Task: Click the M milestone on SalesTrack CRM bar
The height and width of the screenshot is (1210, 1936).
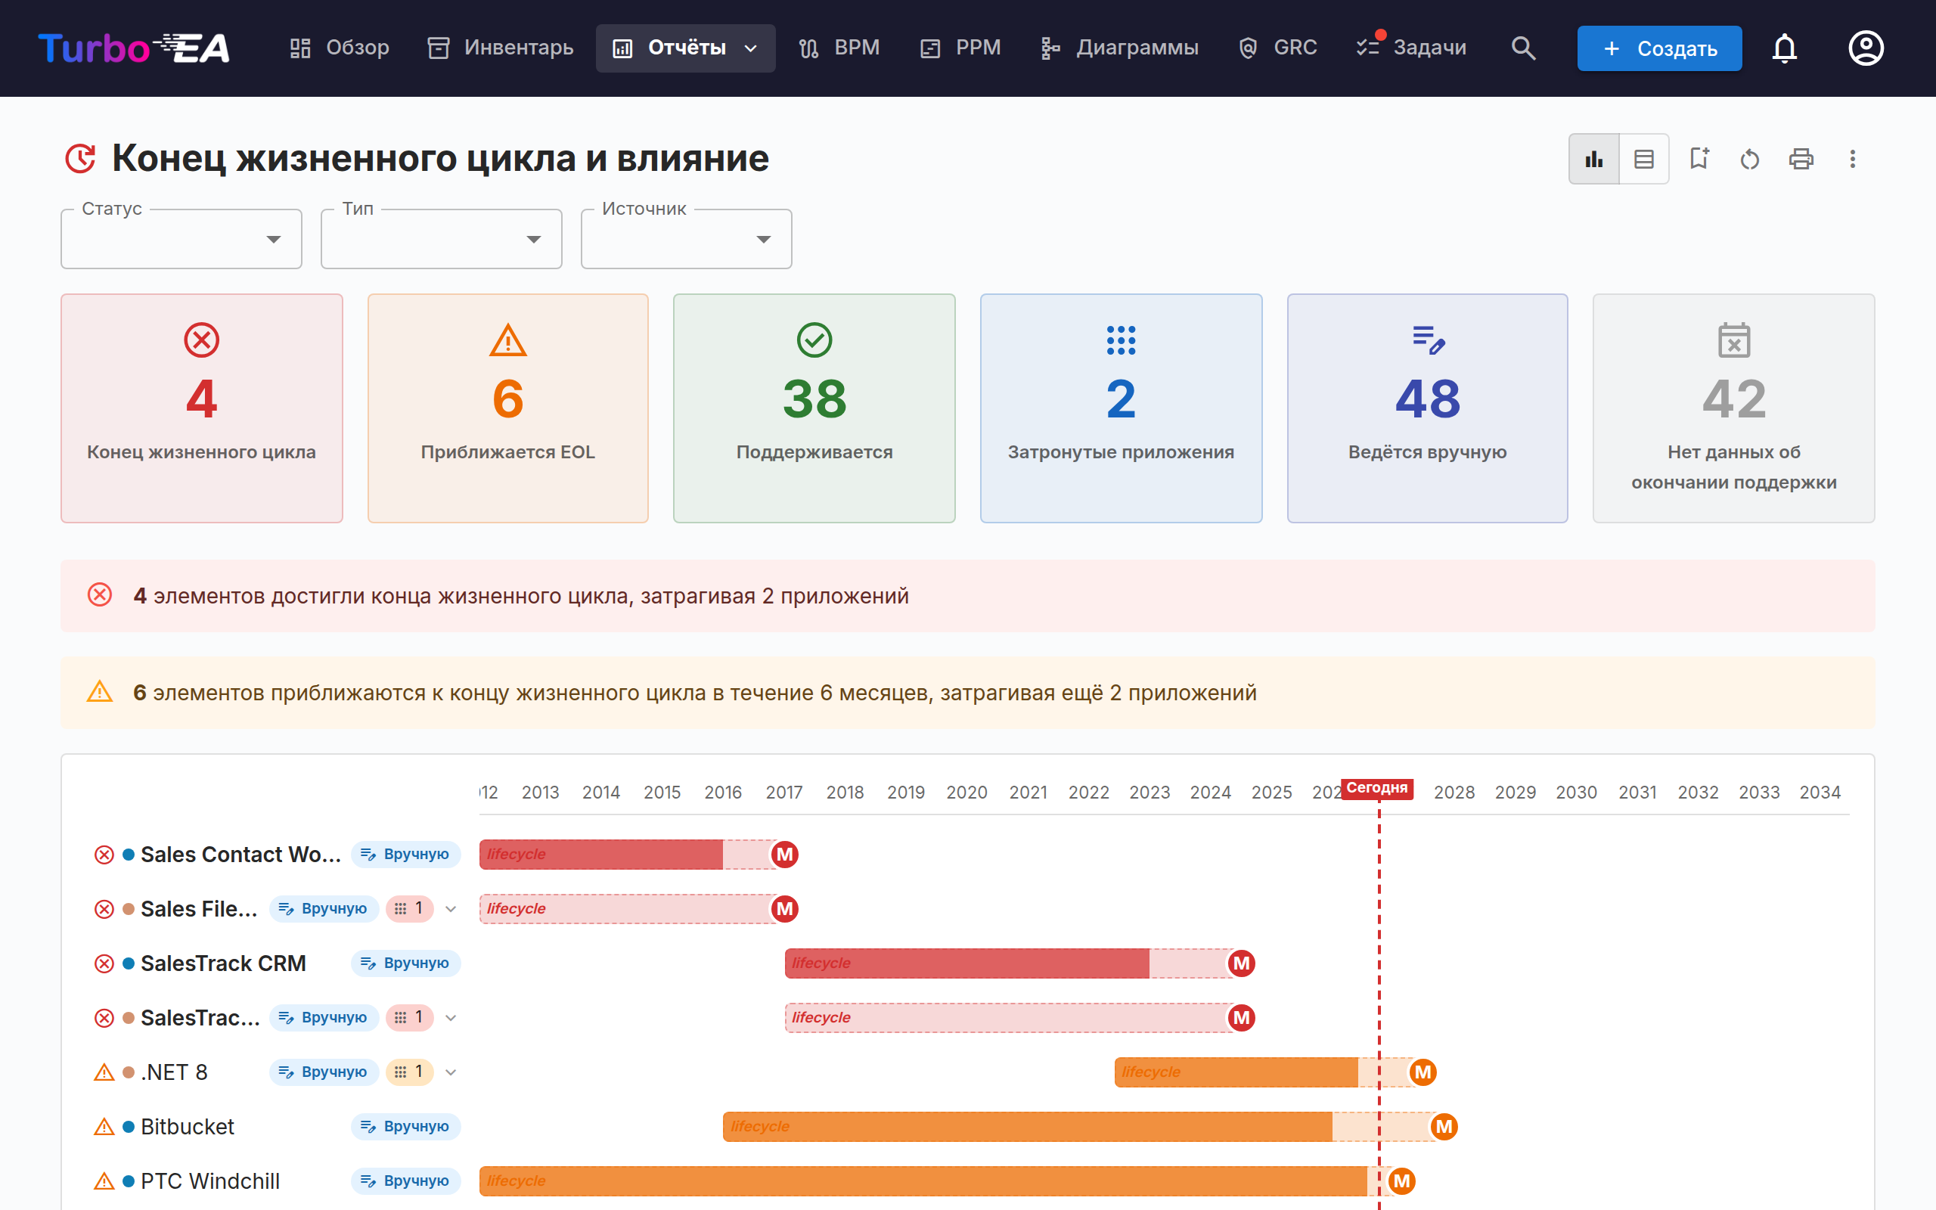Action: pyautogui.click(x=1242, y=963)
